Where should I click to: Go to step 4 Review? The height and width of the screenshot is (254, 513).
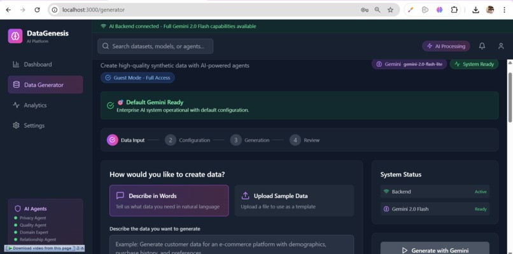pyautogui.click(x=305, y=140)
